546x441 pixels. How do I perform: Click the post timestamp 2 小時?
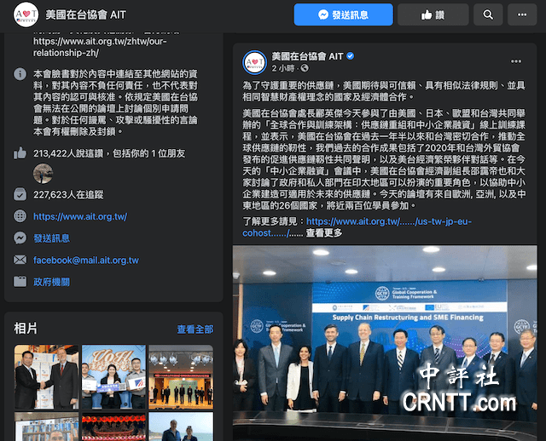[x=282, y=68]
